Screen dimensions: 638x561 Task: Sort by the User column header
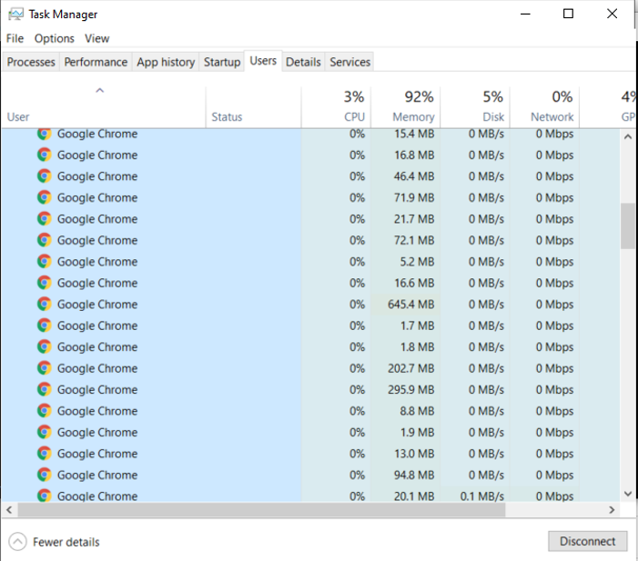104,107
